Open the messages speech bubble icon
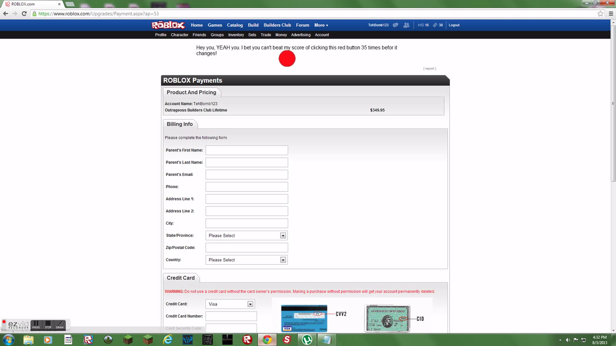616x346 pixels. click(396, 25)
